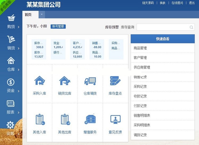The height and width of the screenshot is (145, 199).
Task: Click the 意见反馈 label
Action: (x=115, y=132)
